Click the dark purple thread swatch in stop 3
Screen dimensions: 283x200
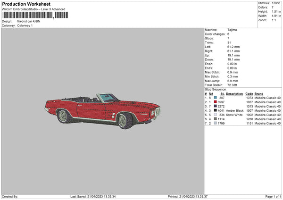pyautogui.click(x=215, y=106)
